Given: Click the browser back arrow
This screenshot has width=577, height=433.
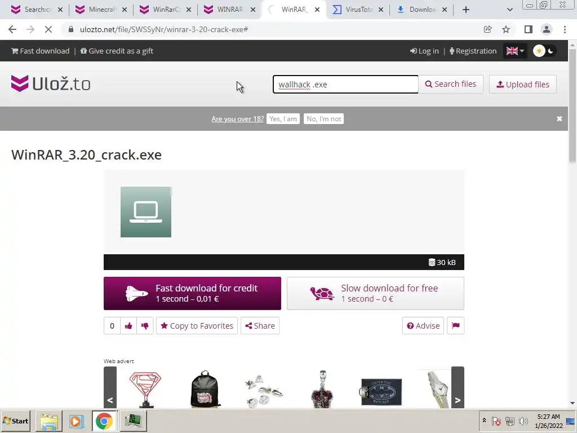Looking at the screenshot, I should coord(12,29).
